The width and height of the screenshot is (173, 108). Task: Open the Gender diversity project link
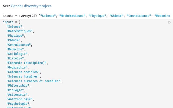[x=31, y=6]
